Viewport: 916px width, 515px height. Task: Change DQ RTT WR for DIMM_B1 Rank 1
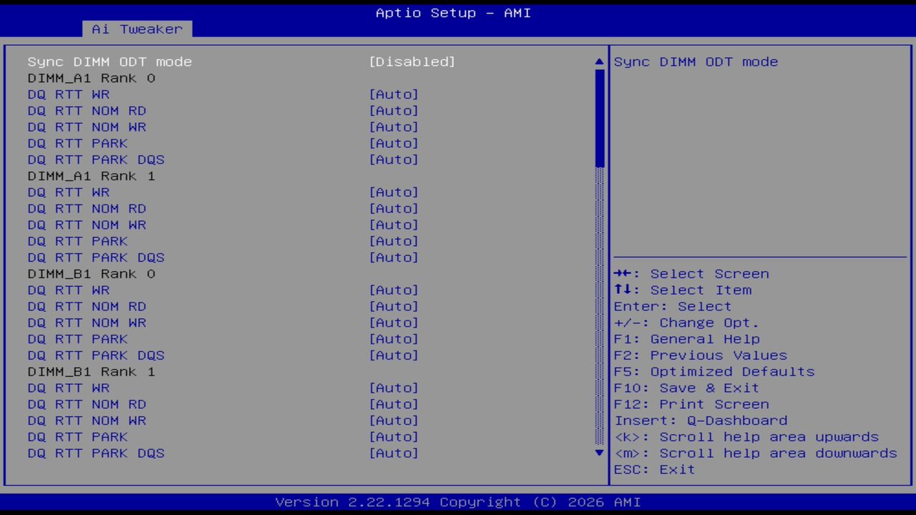[x=69, y=388]
